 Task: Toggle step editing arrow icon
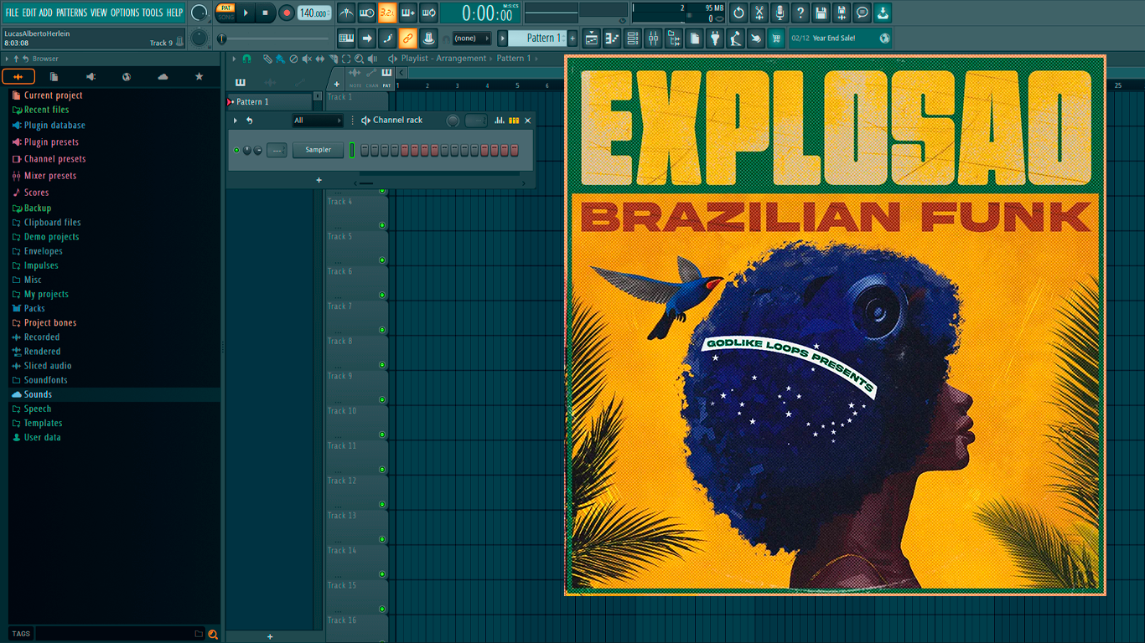pos(367,38)
